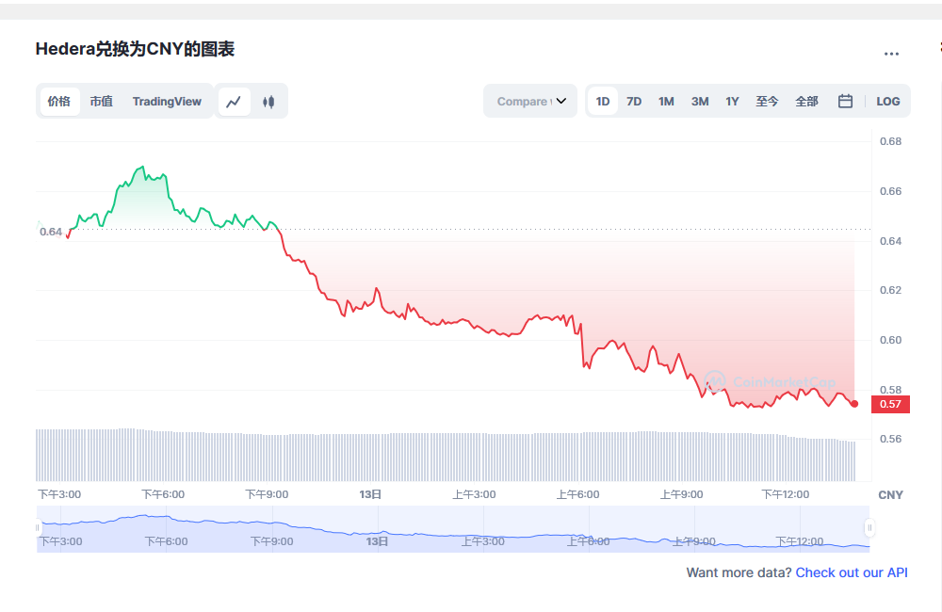Click the 0.57 current price label
Screen dimensions: 942x612
[890, 404]
